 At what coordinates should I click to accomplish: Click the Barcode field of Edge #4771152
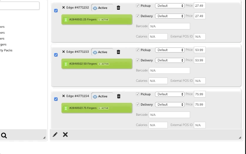tap(169, 26)
